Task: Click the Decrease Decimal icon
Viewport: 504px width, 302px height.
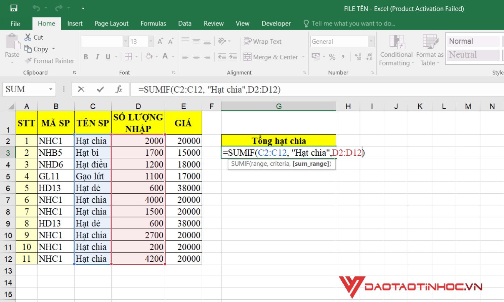Action: 369,57
